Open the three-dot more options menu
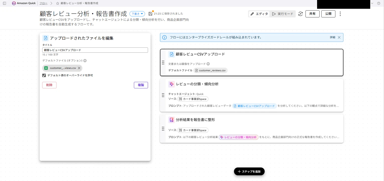The image size is (384, 181). pyautogui.click(x=340, y=14)
